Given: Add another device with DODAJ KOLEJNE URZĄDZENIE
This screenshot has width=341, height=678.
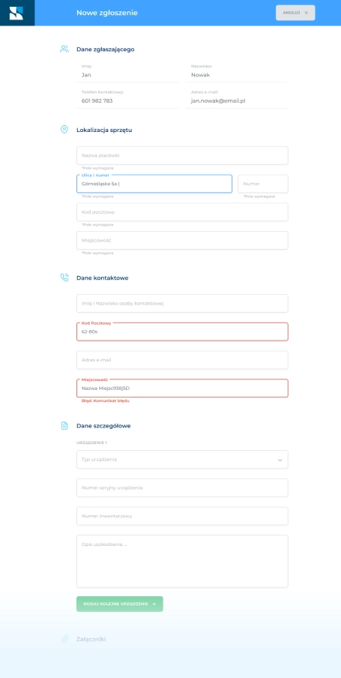Looking at the screenshot, I should pos(120,604).
